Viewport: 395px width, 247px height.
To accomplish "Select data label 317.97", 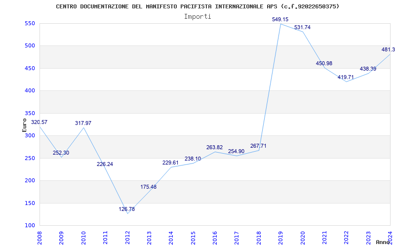I will pos(83,123).
